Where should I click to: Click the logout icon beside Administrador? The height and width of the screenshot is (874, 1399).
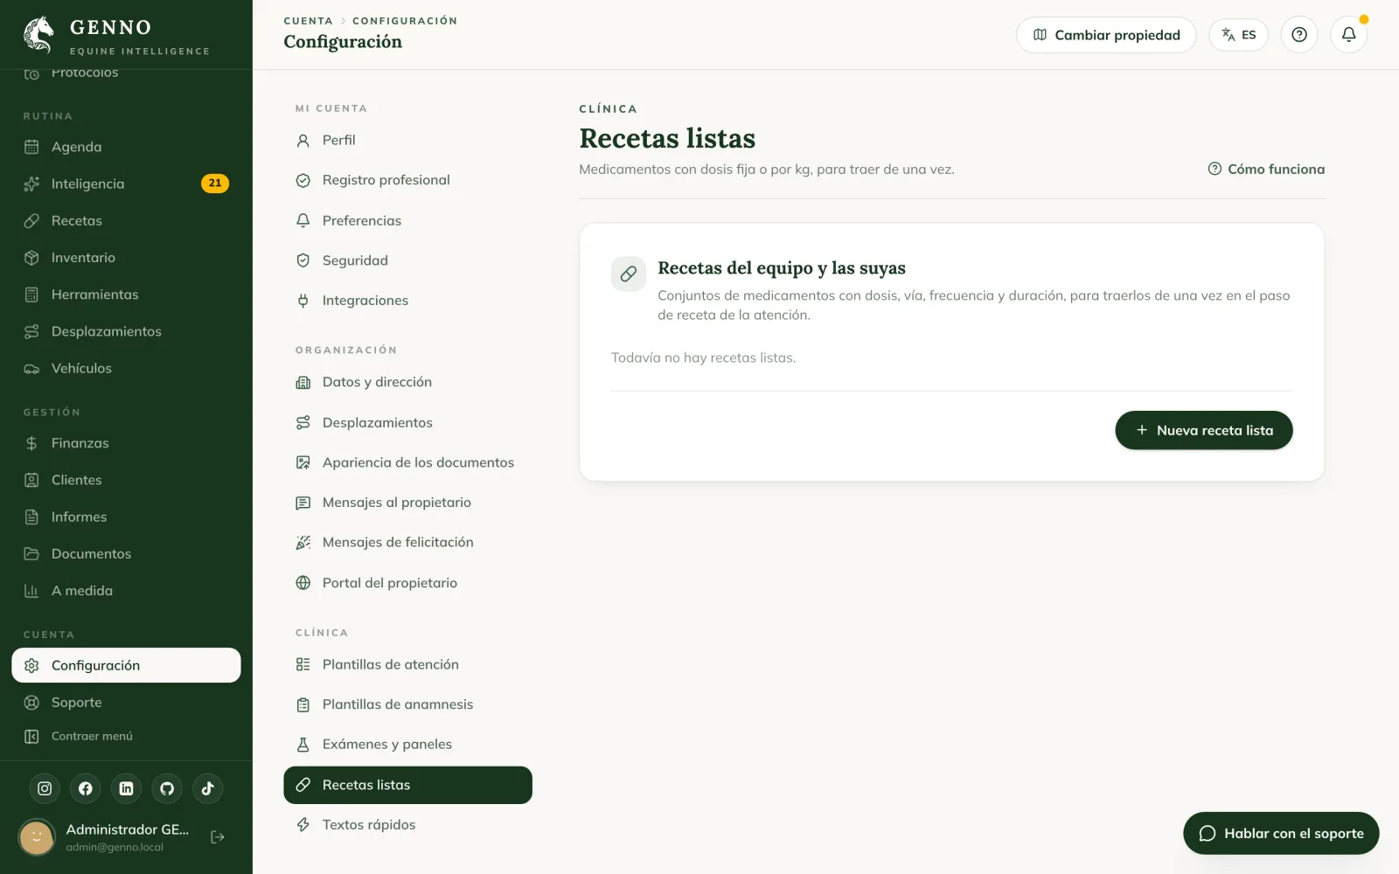pos(218,837)
